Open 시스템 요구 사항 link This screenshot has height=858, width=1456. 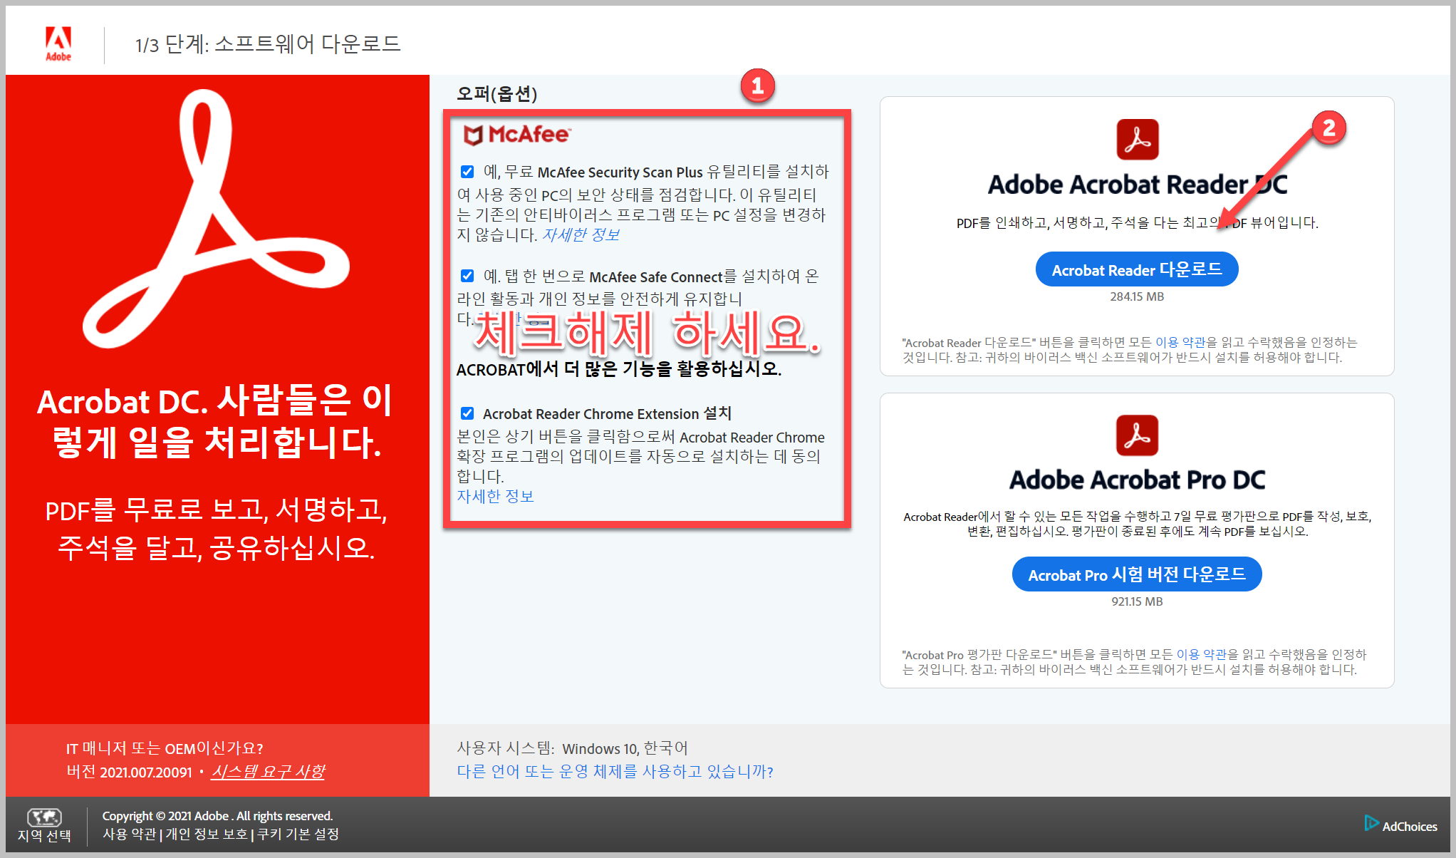tap(268, 771)
